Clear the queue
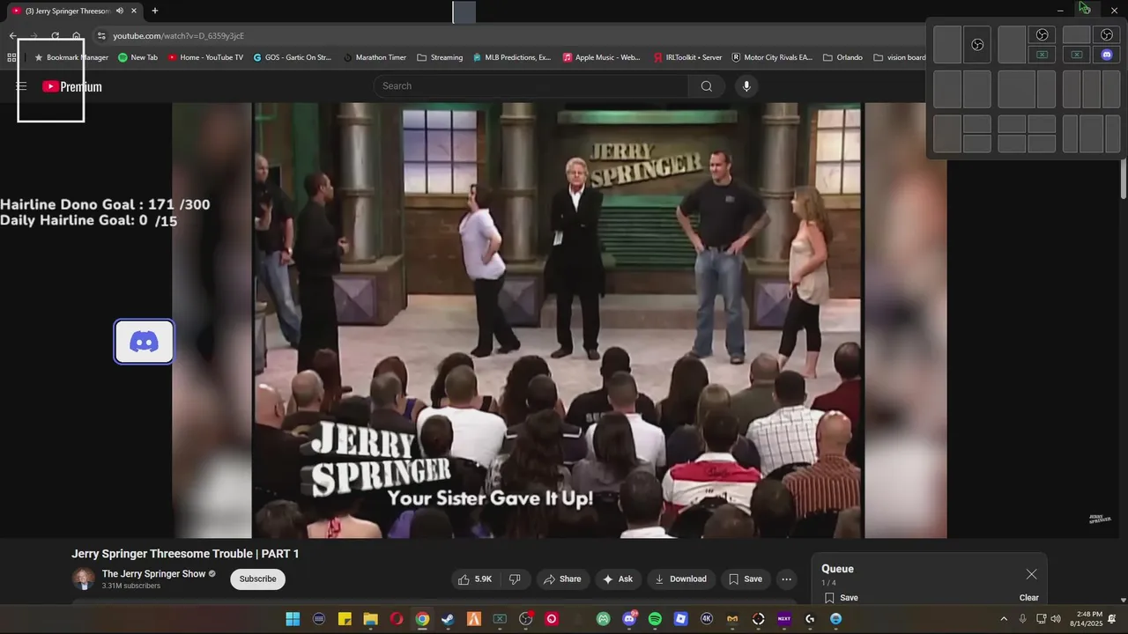The width and height of the screenshot is (1128, 634). click(1029, 598)
